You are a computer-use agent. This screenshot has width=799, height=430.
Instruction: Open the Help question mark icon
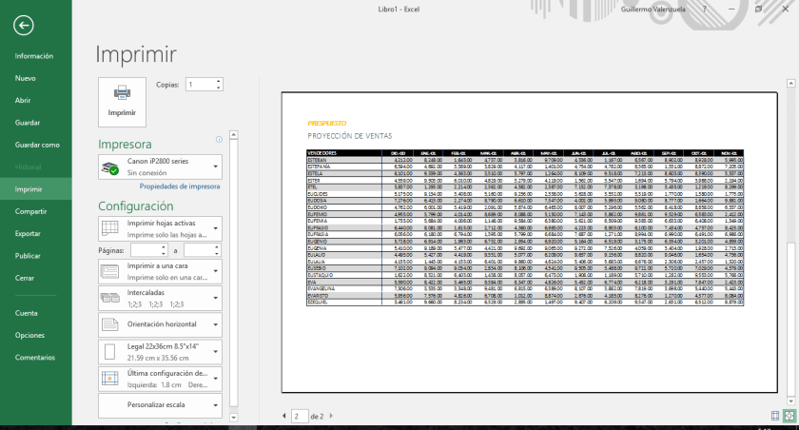click(705, 9)
